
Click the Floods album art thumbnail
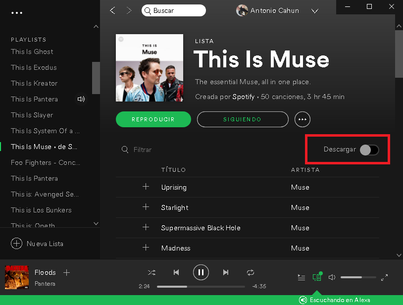click(17, 277)
